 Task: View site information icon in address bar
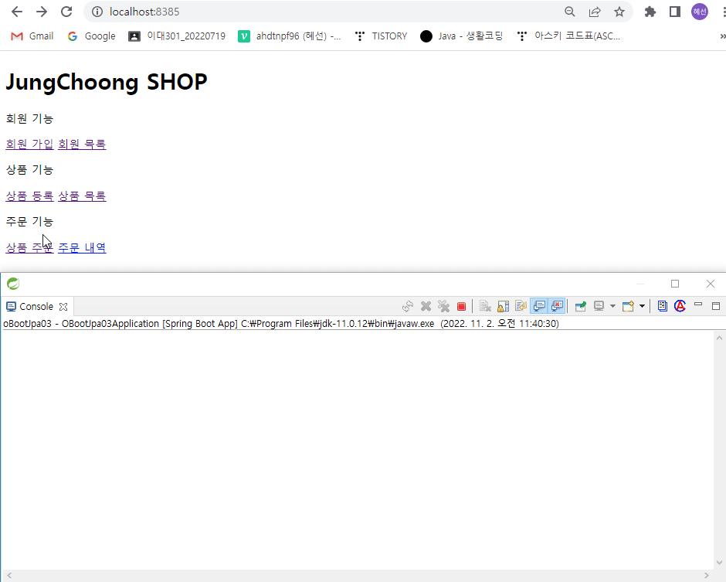click(97, 12)
